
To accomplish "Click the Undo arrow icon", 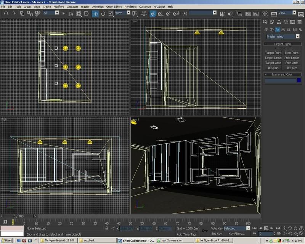I will [x=5, y=13].
